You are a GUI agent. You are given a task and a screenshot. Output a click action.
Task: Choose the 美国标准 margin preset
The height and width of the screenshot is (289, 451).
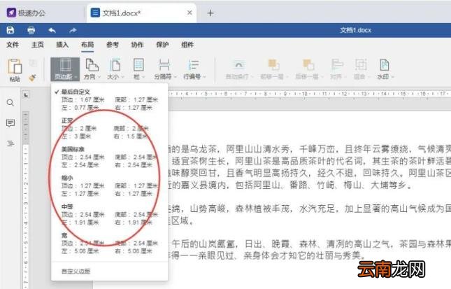pyautogui.click(x=110, y=157)
